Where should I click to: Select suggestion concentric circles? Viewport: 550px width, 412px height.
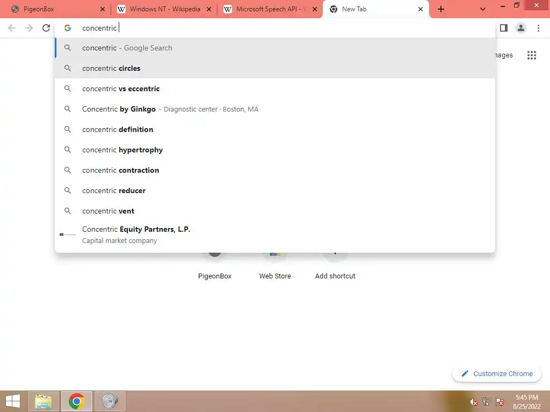(275, 68)
